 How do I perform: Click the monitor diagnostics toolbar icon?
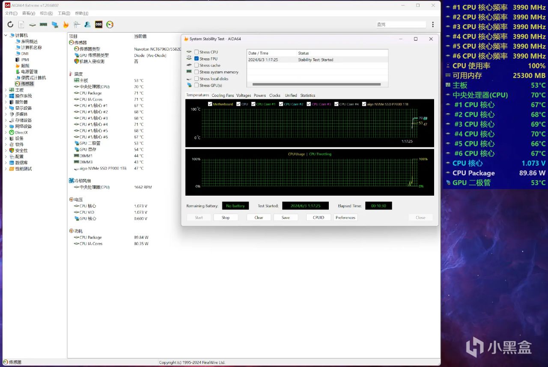(55, 25)
